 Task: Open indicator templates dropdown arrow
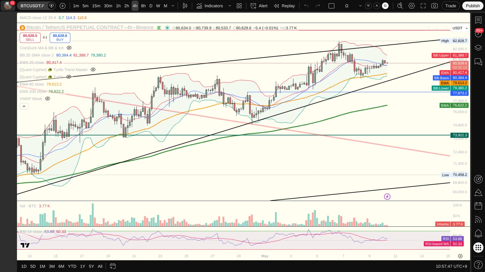point(229,6)
